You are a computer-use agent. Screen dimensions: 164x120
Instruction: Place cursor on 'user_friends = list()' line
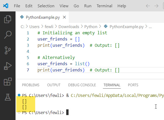click(x=64, y=64)
